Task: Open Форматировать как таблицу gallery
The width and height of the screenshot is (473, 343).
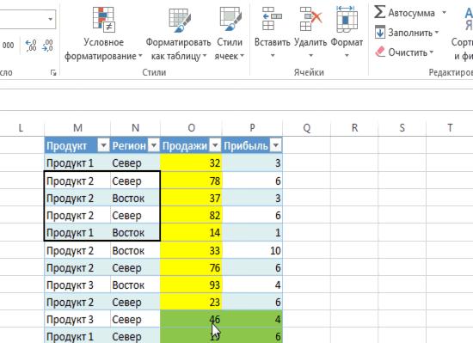Action: pos(179,34)
